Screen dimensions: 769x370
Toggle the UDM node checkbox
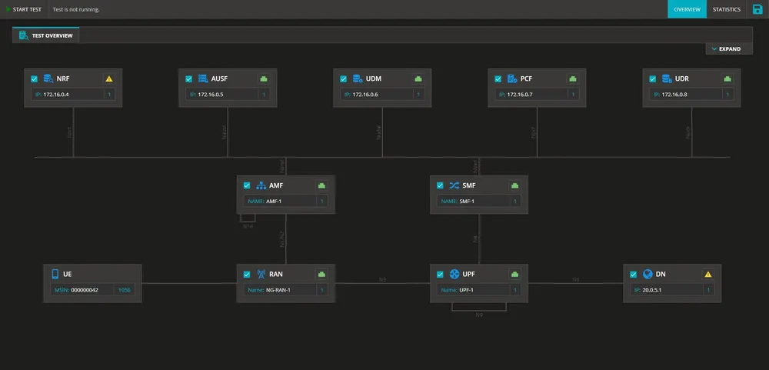(x=344, y=78)
